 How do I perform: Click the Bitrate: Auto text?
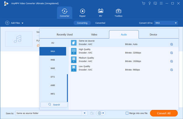pos(131,44)
